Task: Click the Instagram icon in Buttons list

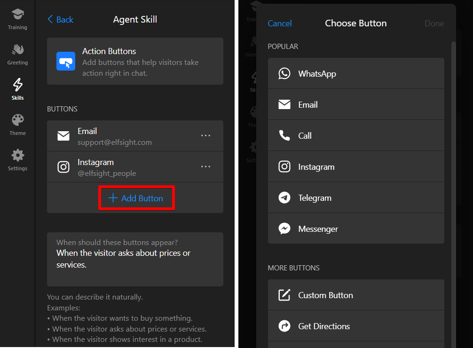Action: 63,167
